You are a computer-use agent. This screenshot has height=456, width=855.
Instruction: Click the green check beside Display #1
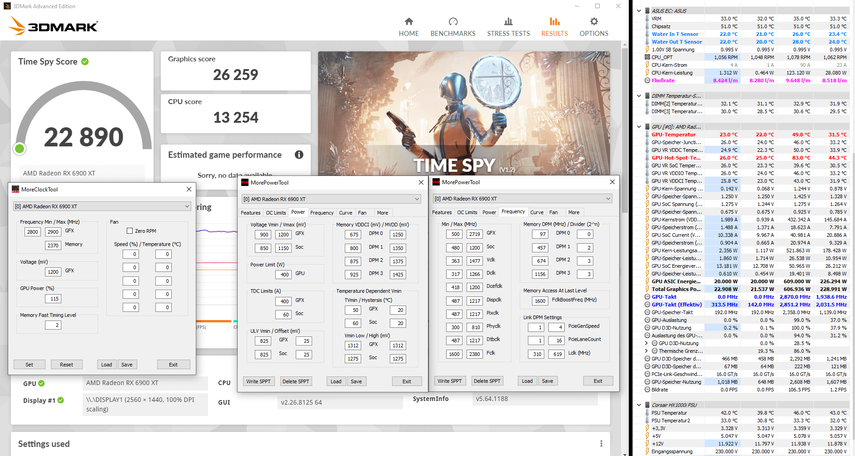coord(61,400)
